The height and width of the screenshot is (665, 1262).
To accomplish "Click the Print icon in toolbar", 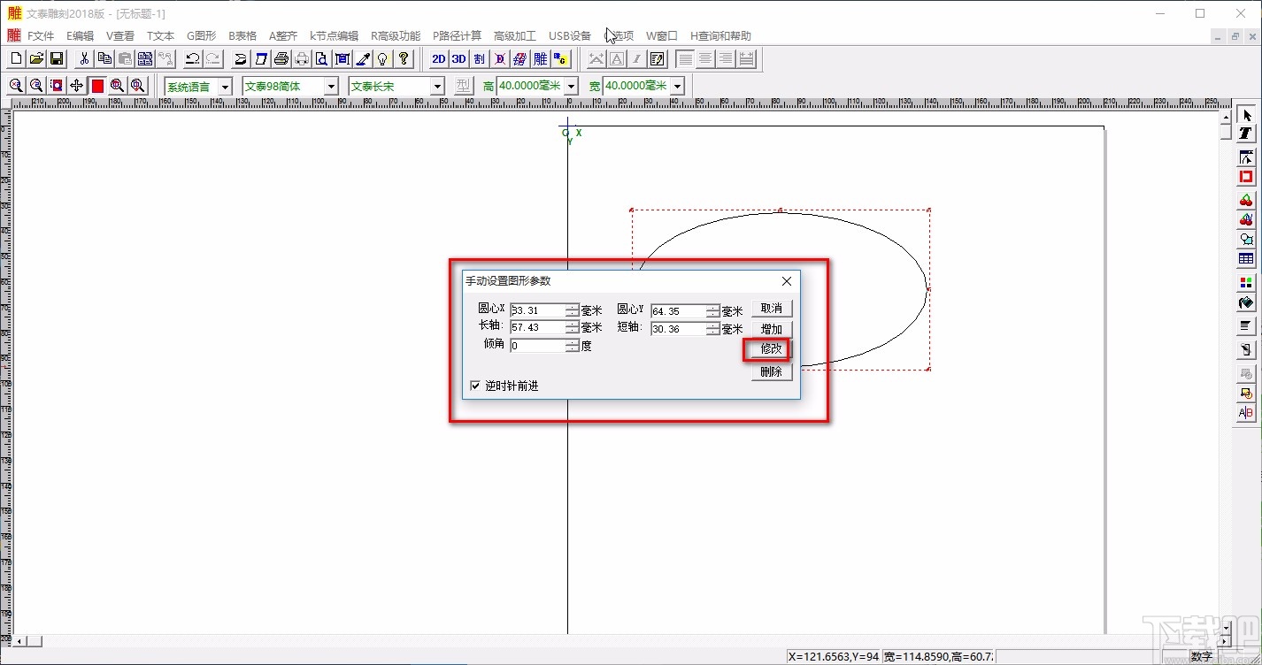I will pos(281,59).
